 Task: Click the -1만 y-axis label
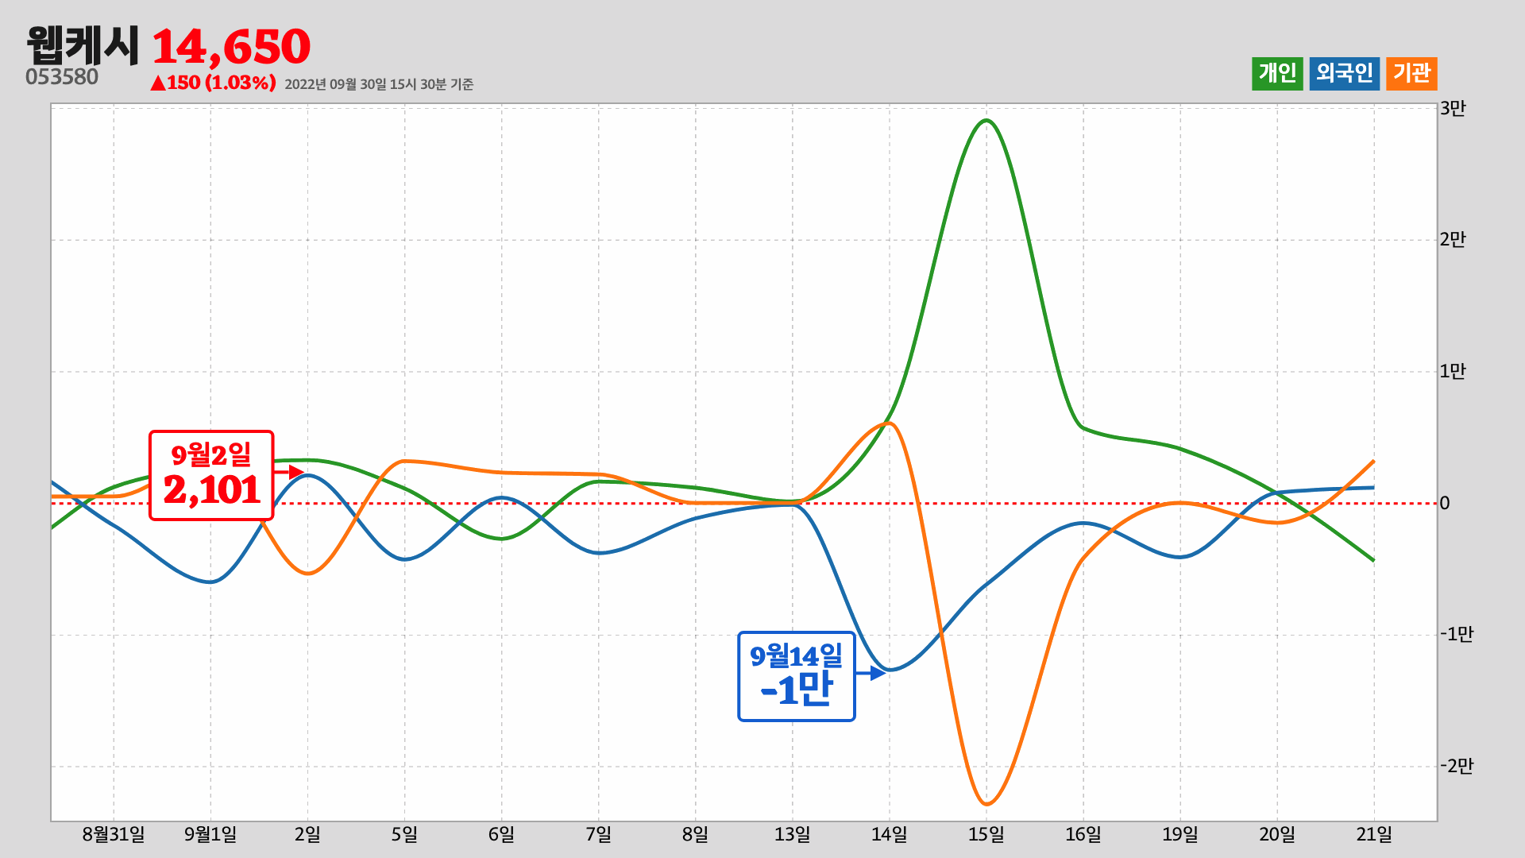[x=1457, y=634]
